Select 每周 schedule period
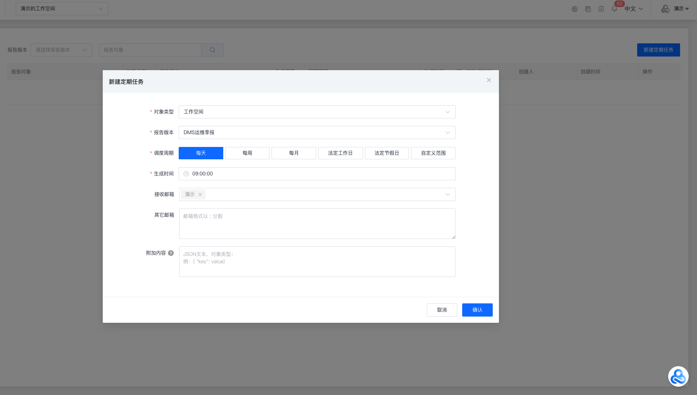The width and height of the screenshot is (697, 395). click(x=247, y=153)
